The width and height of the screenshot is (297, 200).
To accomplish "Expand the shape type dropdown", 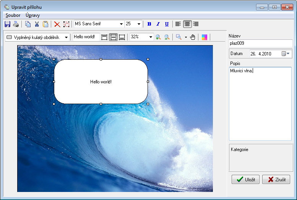I will pos(66,37).
